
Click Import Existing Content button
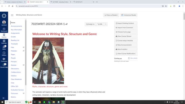point(126,23)
